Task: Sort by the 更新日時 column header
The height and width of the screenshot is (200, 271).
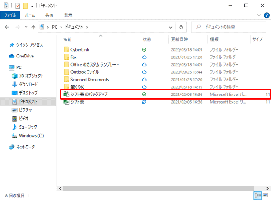Action: [x=179, y=39]
